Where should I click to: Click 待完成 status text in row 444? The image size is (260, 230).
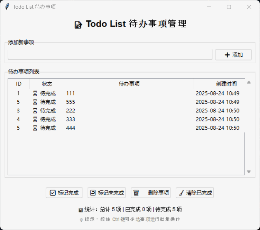[48, 128]
